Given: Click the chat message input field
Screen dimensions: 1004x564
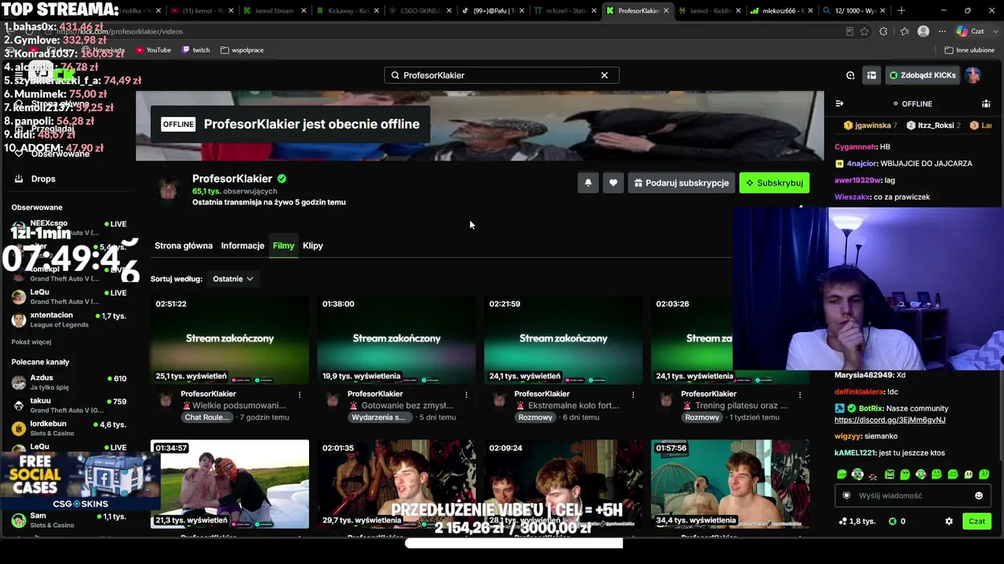Looking at the screenshot, I should pyautogui.click(x=914, y=496).
